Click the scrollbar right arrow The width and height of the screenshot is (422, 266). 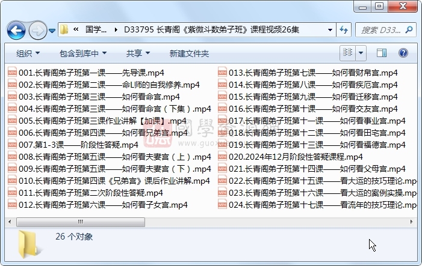coord(411,222)
